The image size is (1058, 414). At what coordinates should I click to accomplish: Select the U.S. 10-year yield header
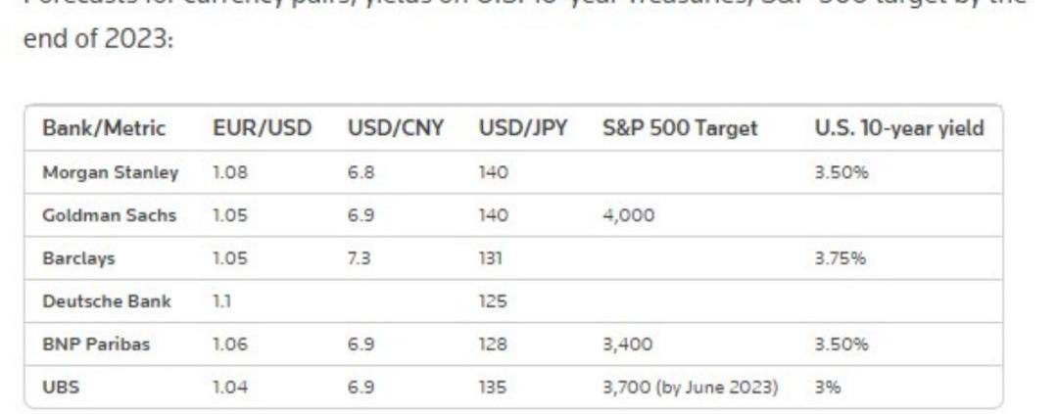[x=899, y=128]
